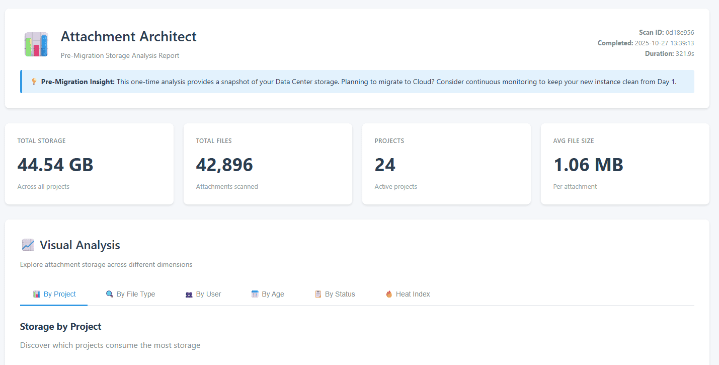Click the Attachment Architect bar chart logo
The height and width of the screenshot is (365, 719).
36,44
